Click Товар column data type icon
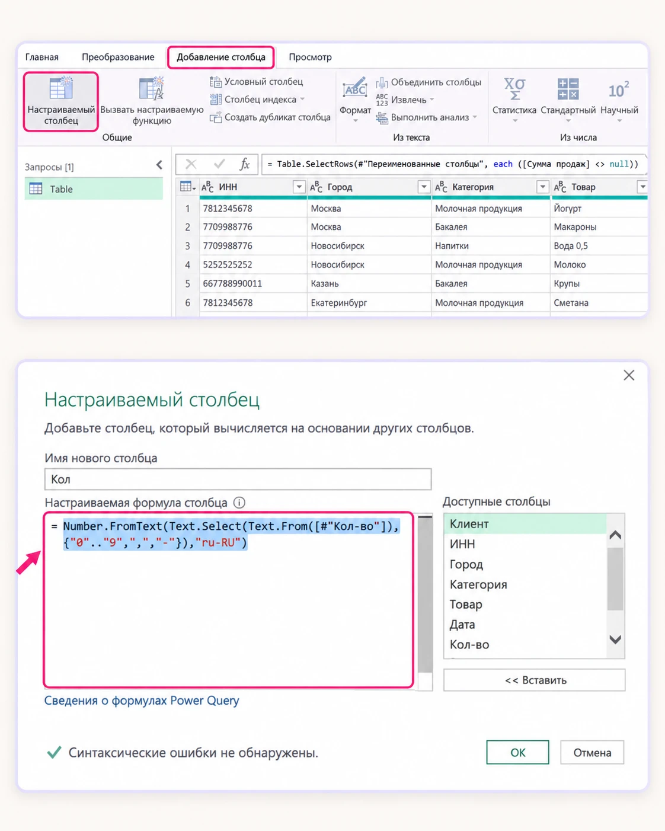Image resolution: width=665 pixels, height=831 pixels. 560,187
